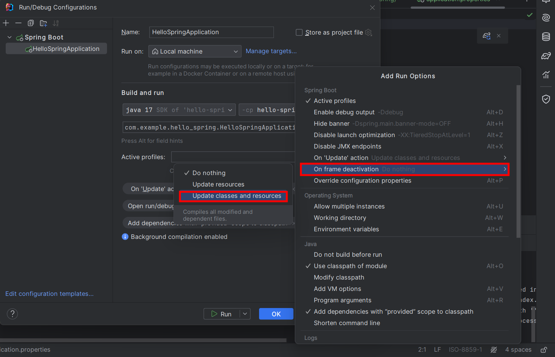Open the Help question mark button
This screenshot has height=357, width=555.
click(x=13, y=314)
